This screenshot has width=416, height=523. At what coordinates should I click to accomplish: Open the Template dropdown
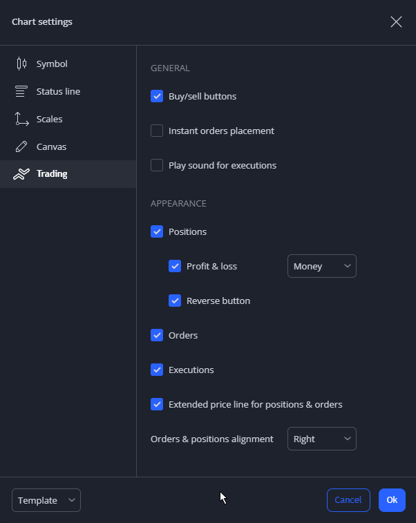click(x=46, y=500)
